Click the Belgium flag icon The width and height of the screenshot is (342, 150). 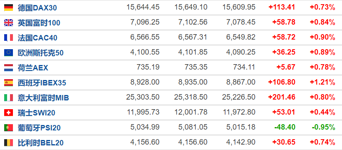pyautogui.click(x=8, y=143)
